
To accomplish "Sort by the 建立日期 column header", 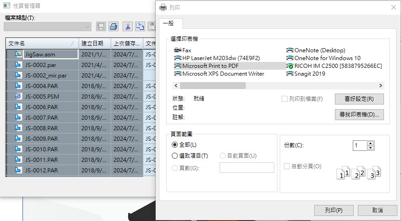I will click(95, 44).
